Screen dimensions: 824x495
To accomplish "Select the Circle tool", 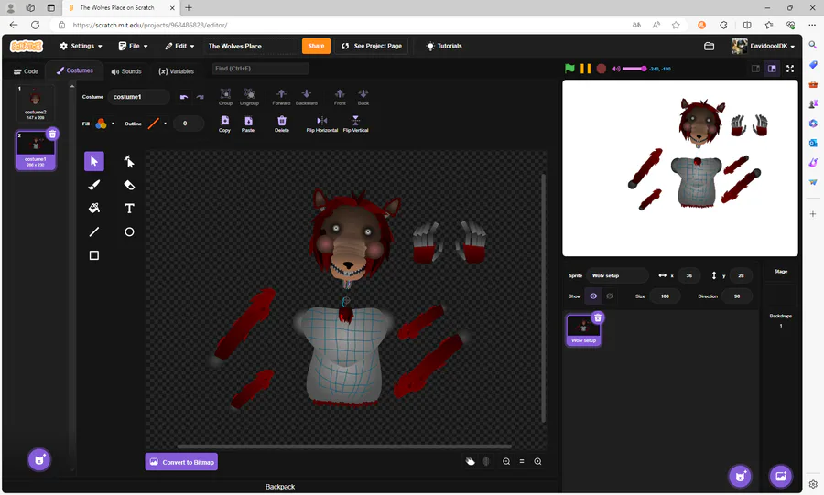I will (129, 231).
